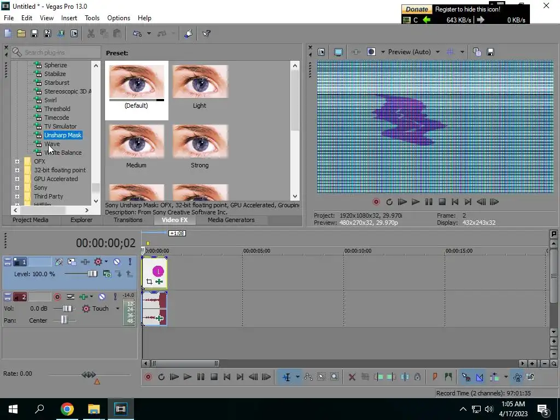This screenshot has width=560, height=420.
Task: Choose the Strong preset thumbnail
Action: pyautogui.click(x=200, y=142)
